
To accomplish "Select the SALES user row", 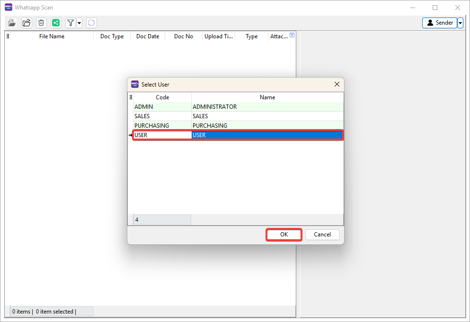I will click(x=162, y=116).
